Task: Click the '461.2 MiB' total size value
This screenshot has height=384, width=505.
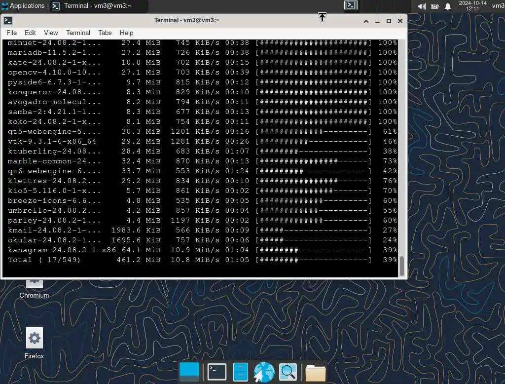Action: [x=139, y=260]
